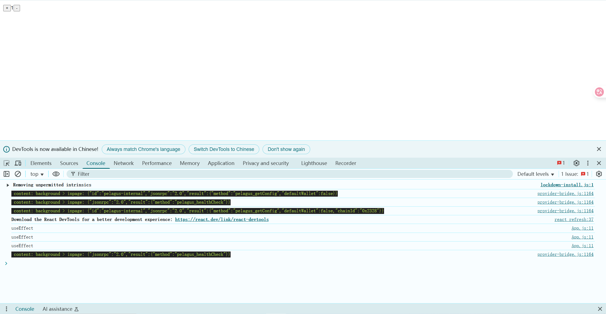Open DevTools three-dot customize menu

coord(588,163)
